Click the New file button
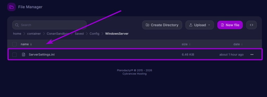267x97 pixels. [x=230, y=25]
